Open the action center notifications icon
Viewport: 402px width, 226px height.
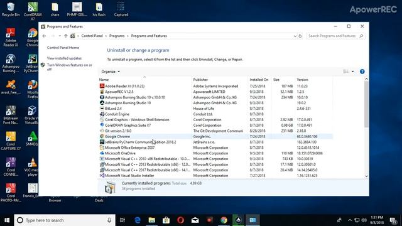(x=393, y=220)
